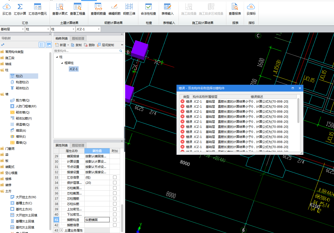Open the 云汇总 cloud summary tool

[x=7, y=9]
